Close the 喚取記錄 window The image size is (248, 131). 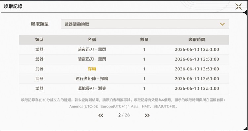pos(238,7)
